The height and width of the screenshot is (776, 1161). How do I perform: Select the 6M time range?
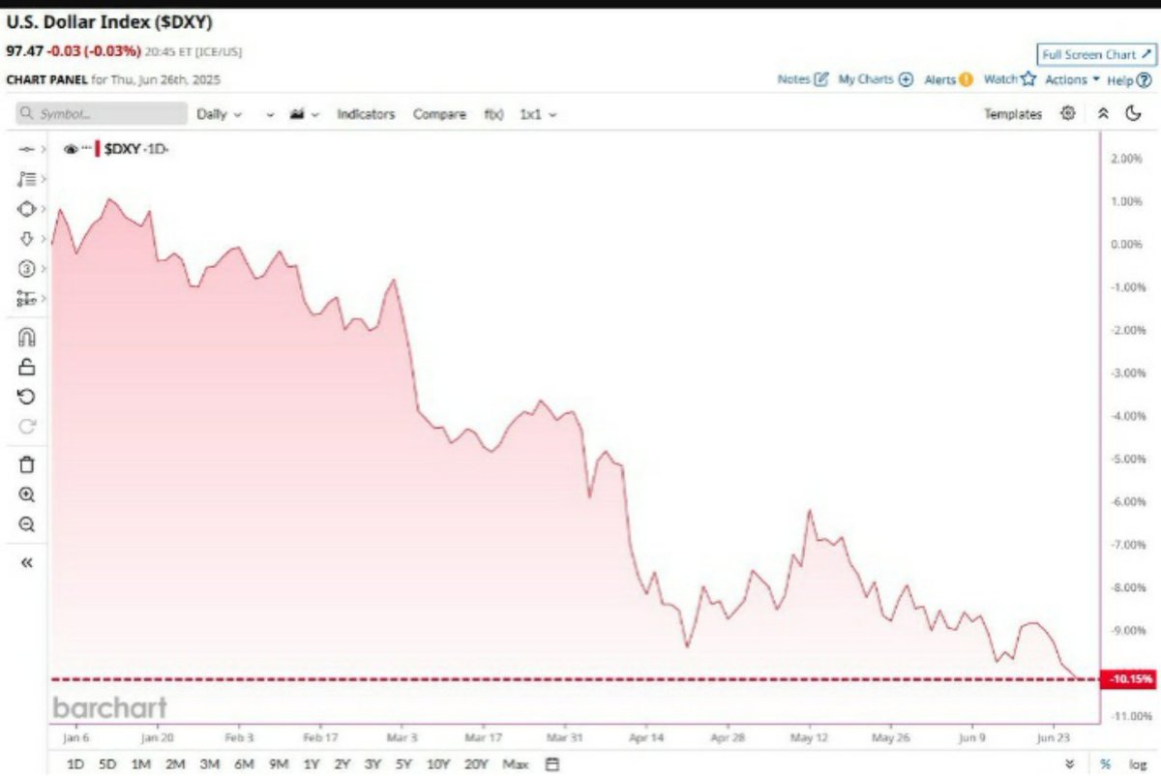243,764
